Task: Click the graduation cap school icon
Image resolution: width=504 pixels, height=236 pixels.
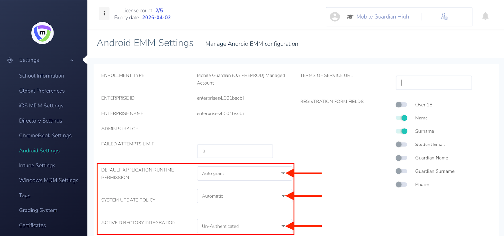Action: pyautogui.click(x=350, y=17)
